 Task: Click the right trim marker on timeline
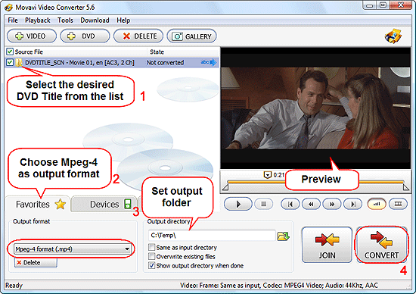coord(406,187)
